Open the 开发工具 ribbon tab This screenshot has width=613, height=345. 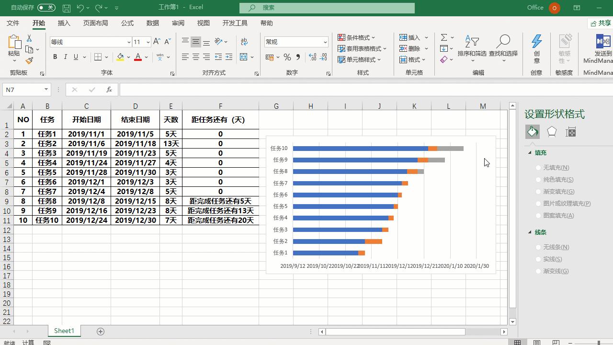click(x=235, y=23)
